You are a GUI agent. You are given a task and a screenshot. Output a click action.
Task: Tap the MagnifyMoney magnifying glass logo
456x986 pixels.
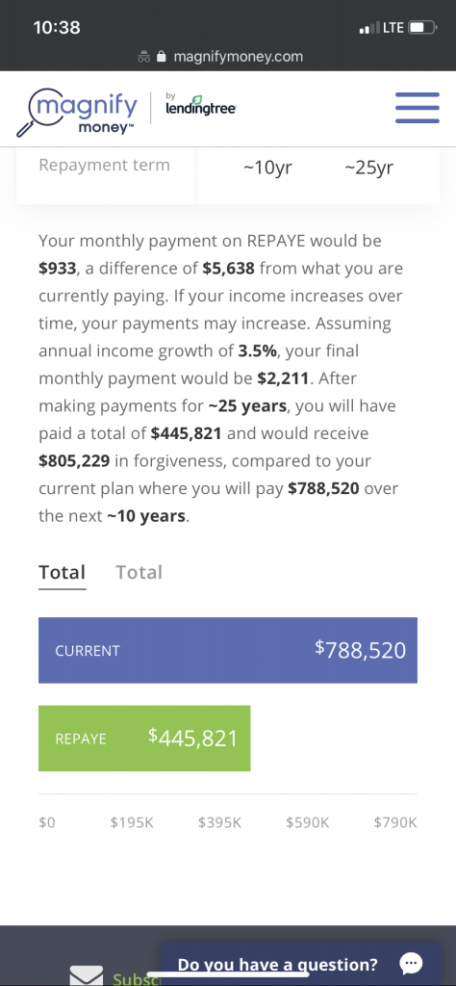click(x=77, y=112)
